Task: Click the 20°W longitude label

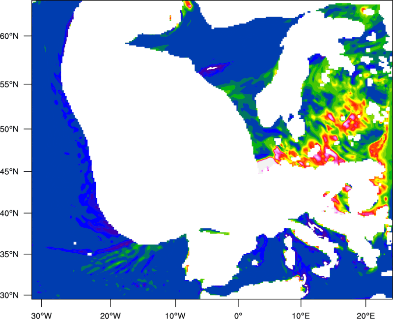Action: (x=110, y=316)
